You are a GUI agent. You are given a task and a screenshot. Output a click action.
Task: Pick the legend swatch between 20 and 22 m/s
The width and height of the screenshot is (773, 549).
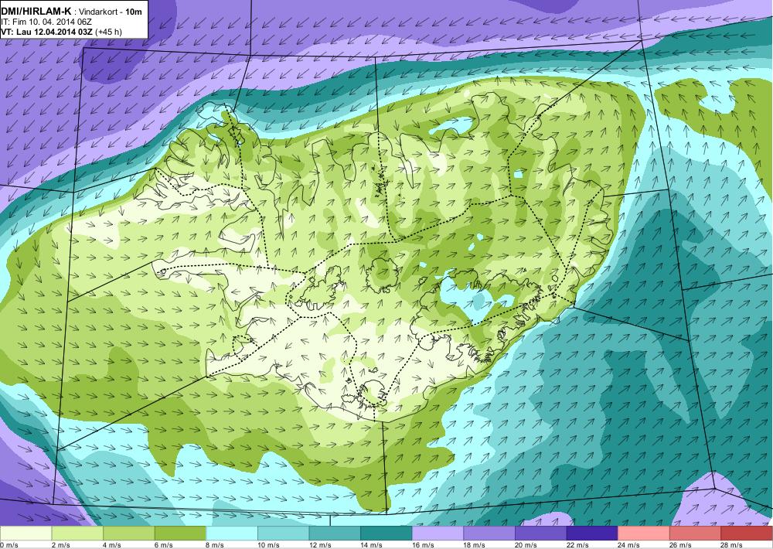pyautogui.click(x=541, y=533)
